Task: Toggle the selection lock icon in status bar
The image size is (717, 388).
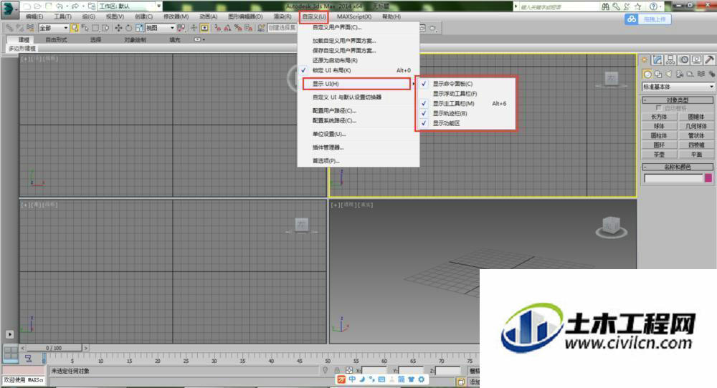Action: [337, 370]
